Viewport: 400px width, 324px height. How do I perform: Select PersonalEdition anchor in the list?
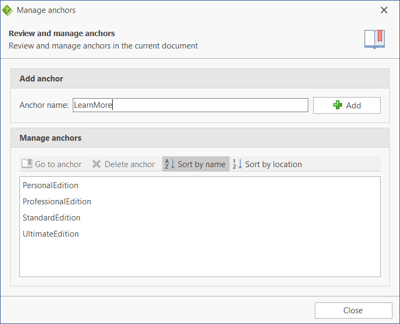[x=50, y=185]
